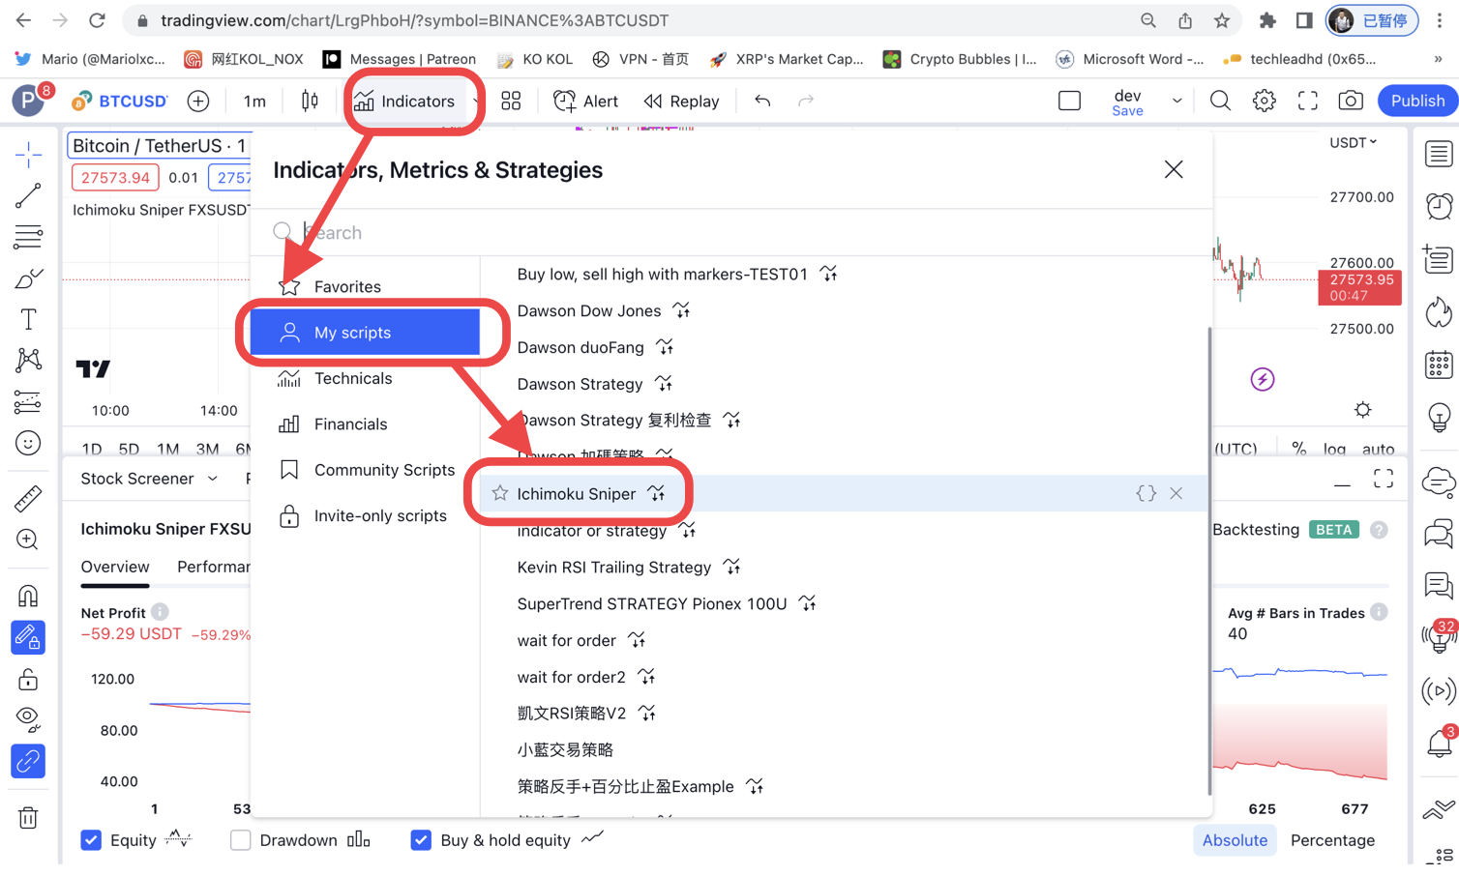Image resolution: width=1459 pixels, height=876 pixels.
Task: Switch to Percentage view
Action: [1332, 840]
